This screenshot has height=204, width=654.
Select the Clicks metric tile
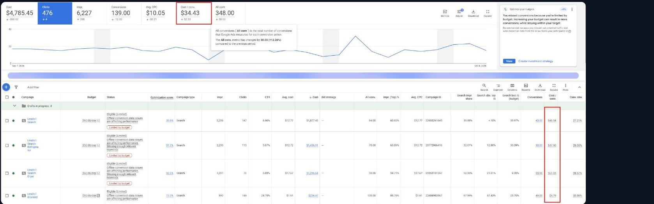pos(55,13)
